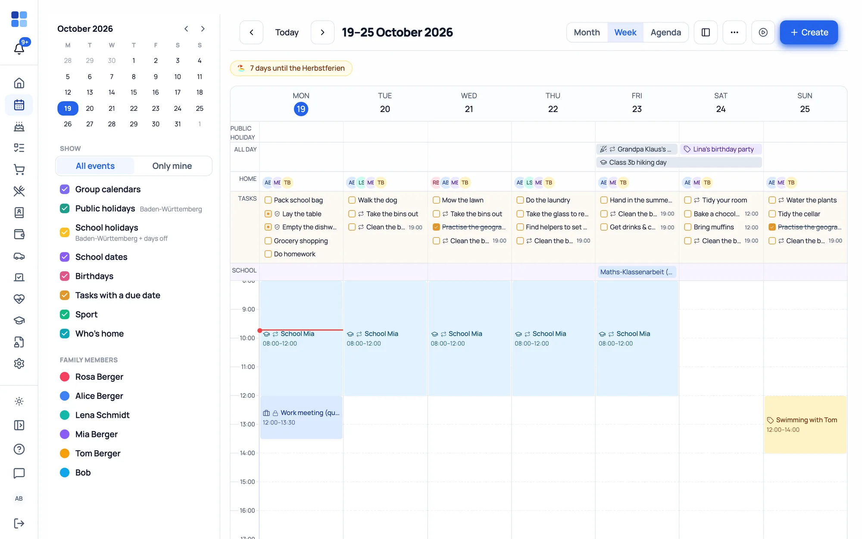Open the birthday cake icon in sidebar
This screenshot has height=539, width=862.
[19, 126]
